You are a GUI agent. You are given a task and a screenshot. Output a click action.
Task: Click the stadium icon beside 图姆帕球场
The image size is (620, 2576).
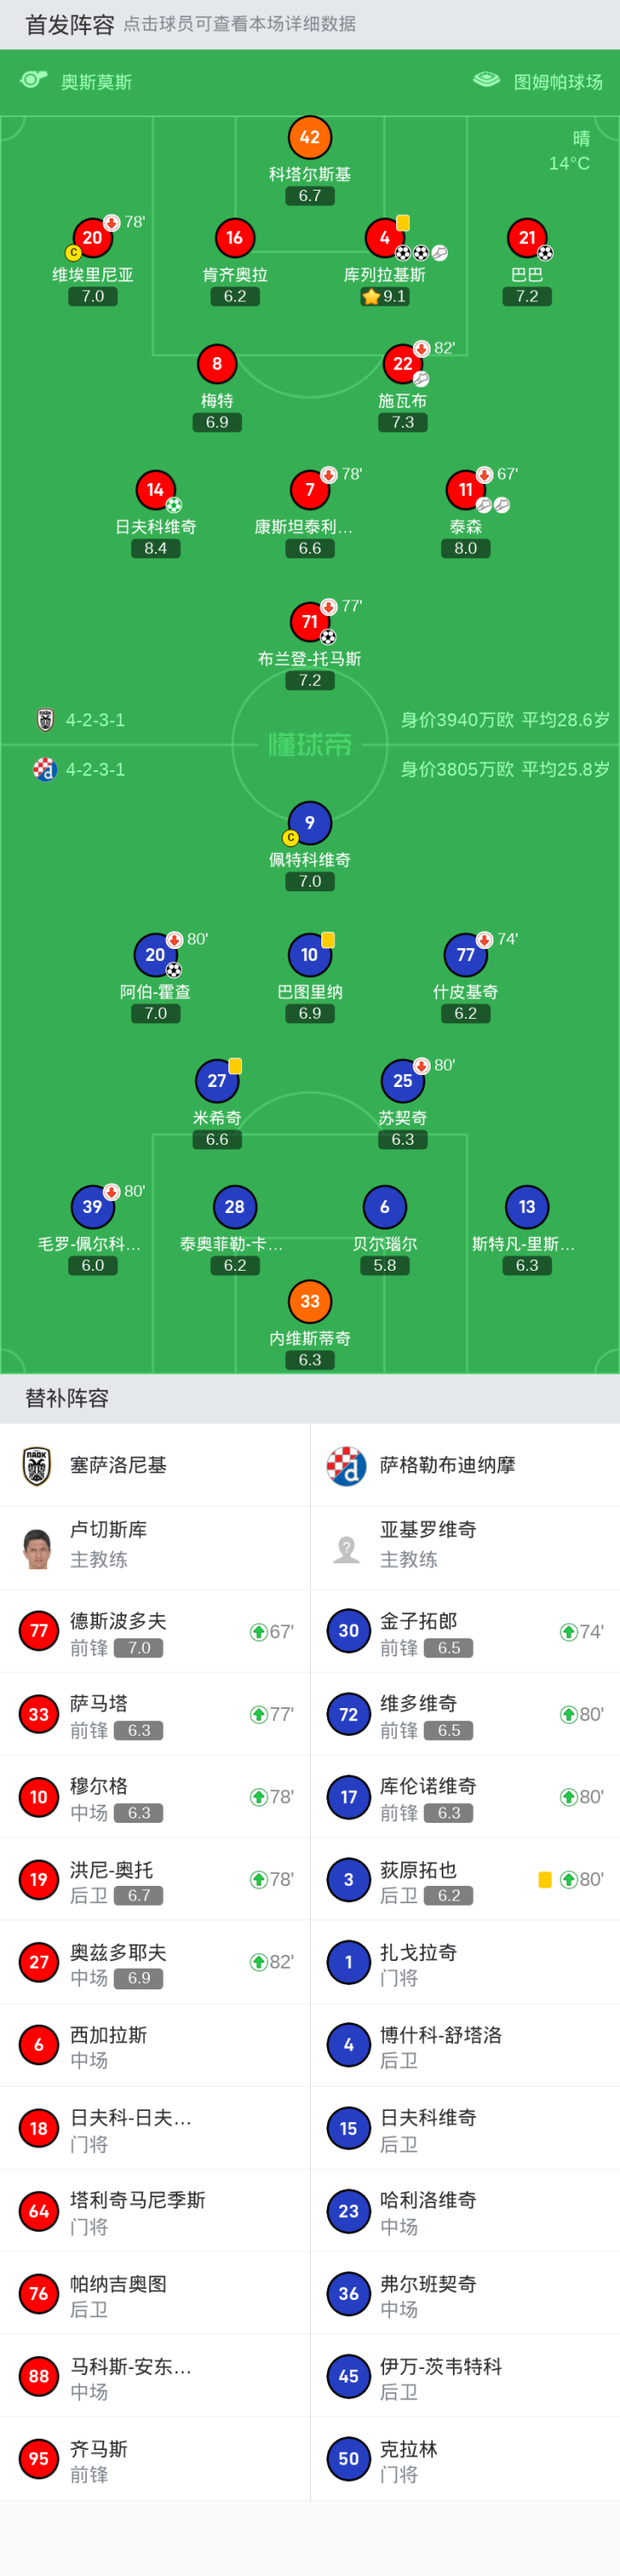pos(487,80)
